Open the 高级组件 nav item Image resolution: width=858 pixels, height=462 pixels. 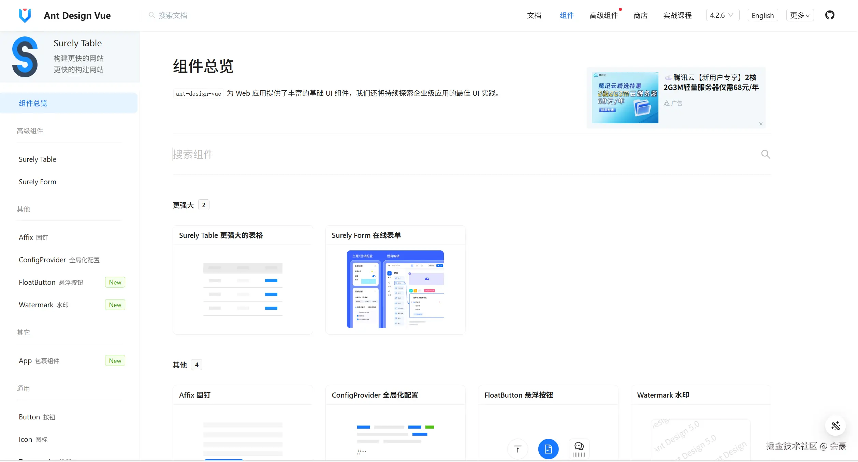[603, 15]
